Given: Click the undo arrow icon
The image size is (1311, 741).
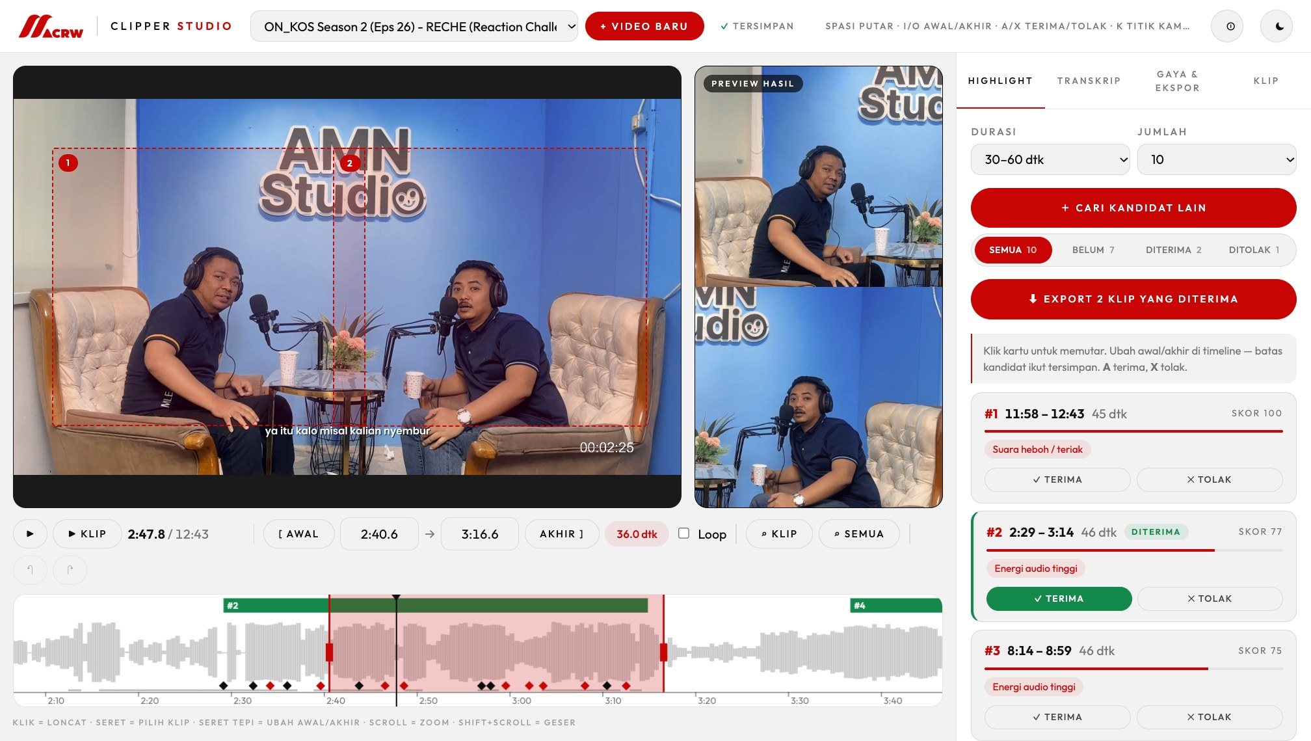Looking at the screenshot, I should (30, 570).
